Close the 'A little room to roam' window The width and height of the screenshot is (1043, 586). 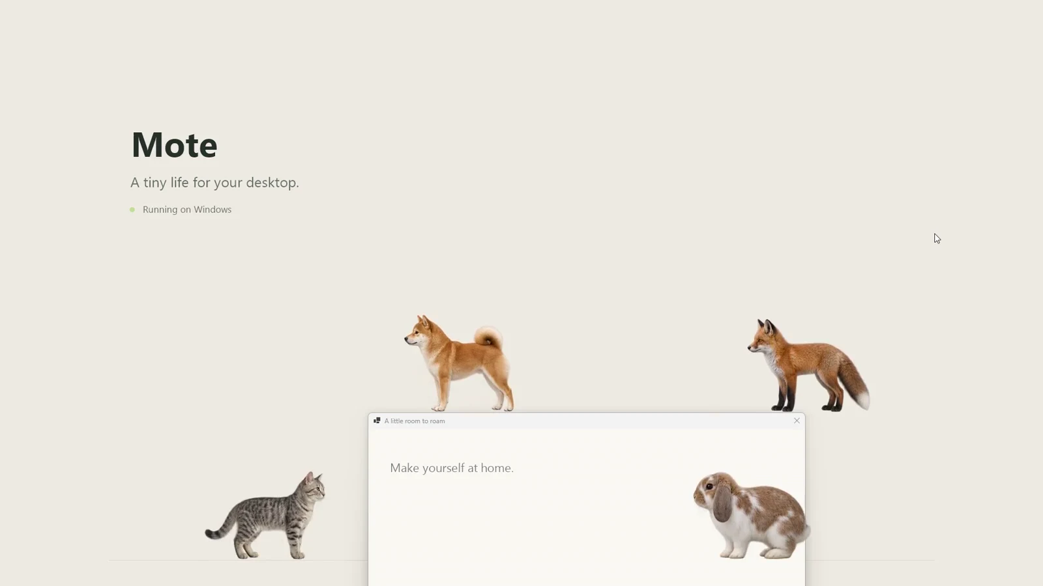click(797, 421)
